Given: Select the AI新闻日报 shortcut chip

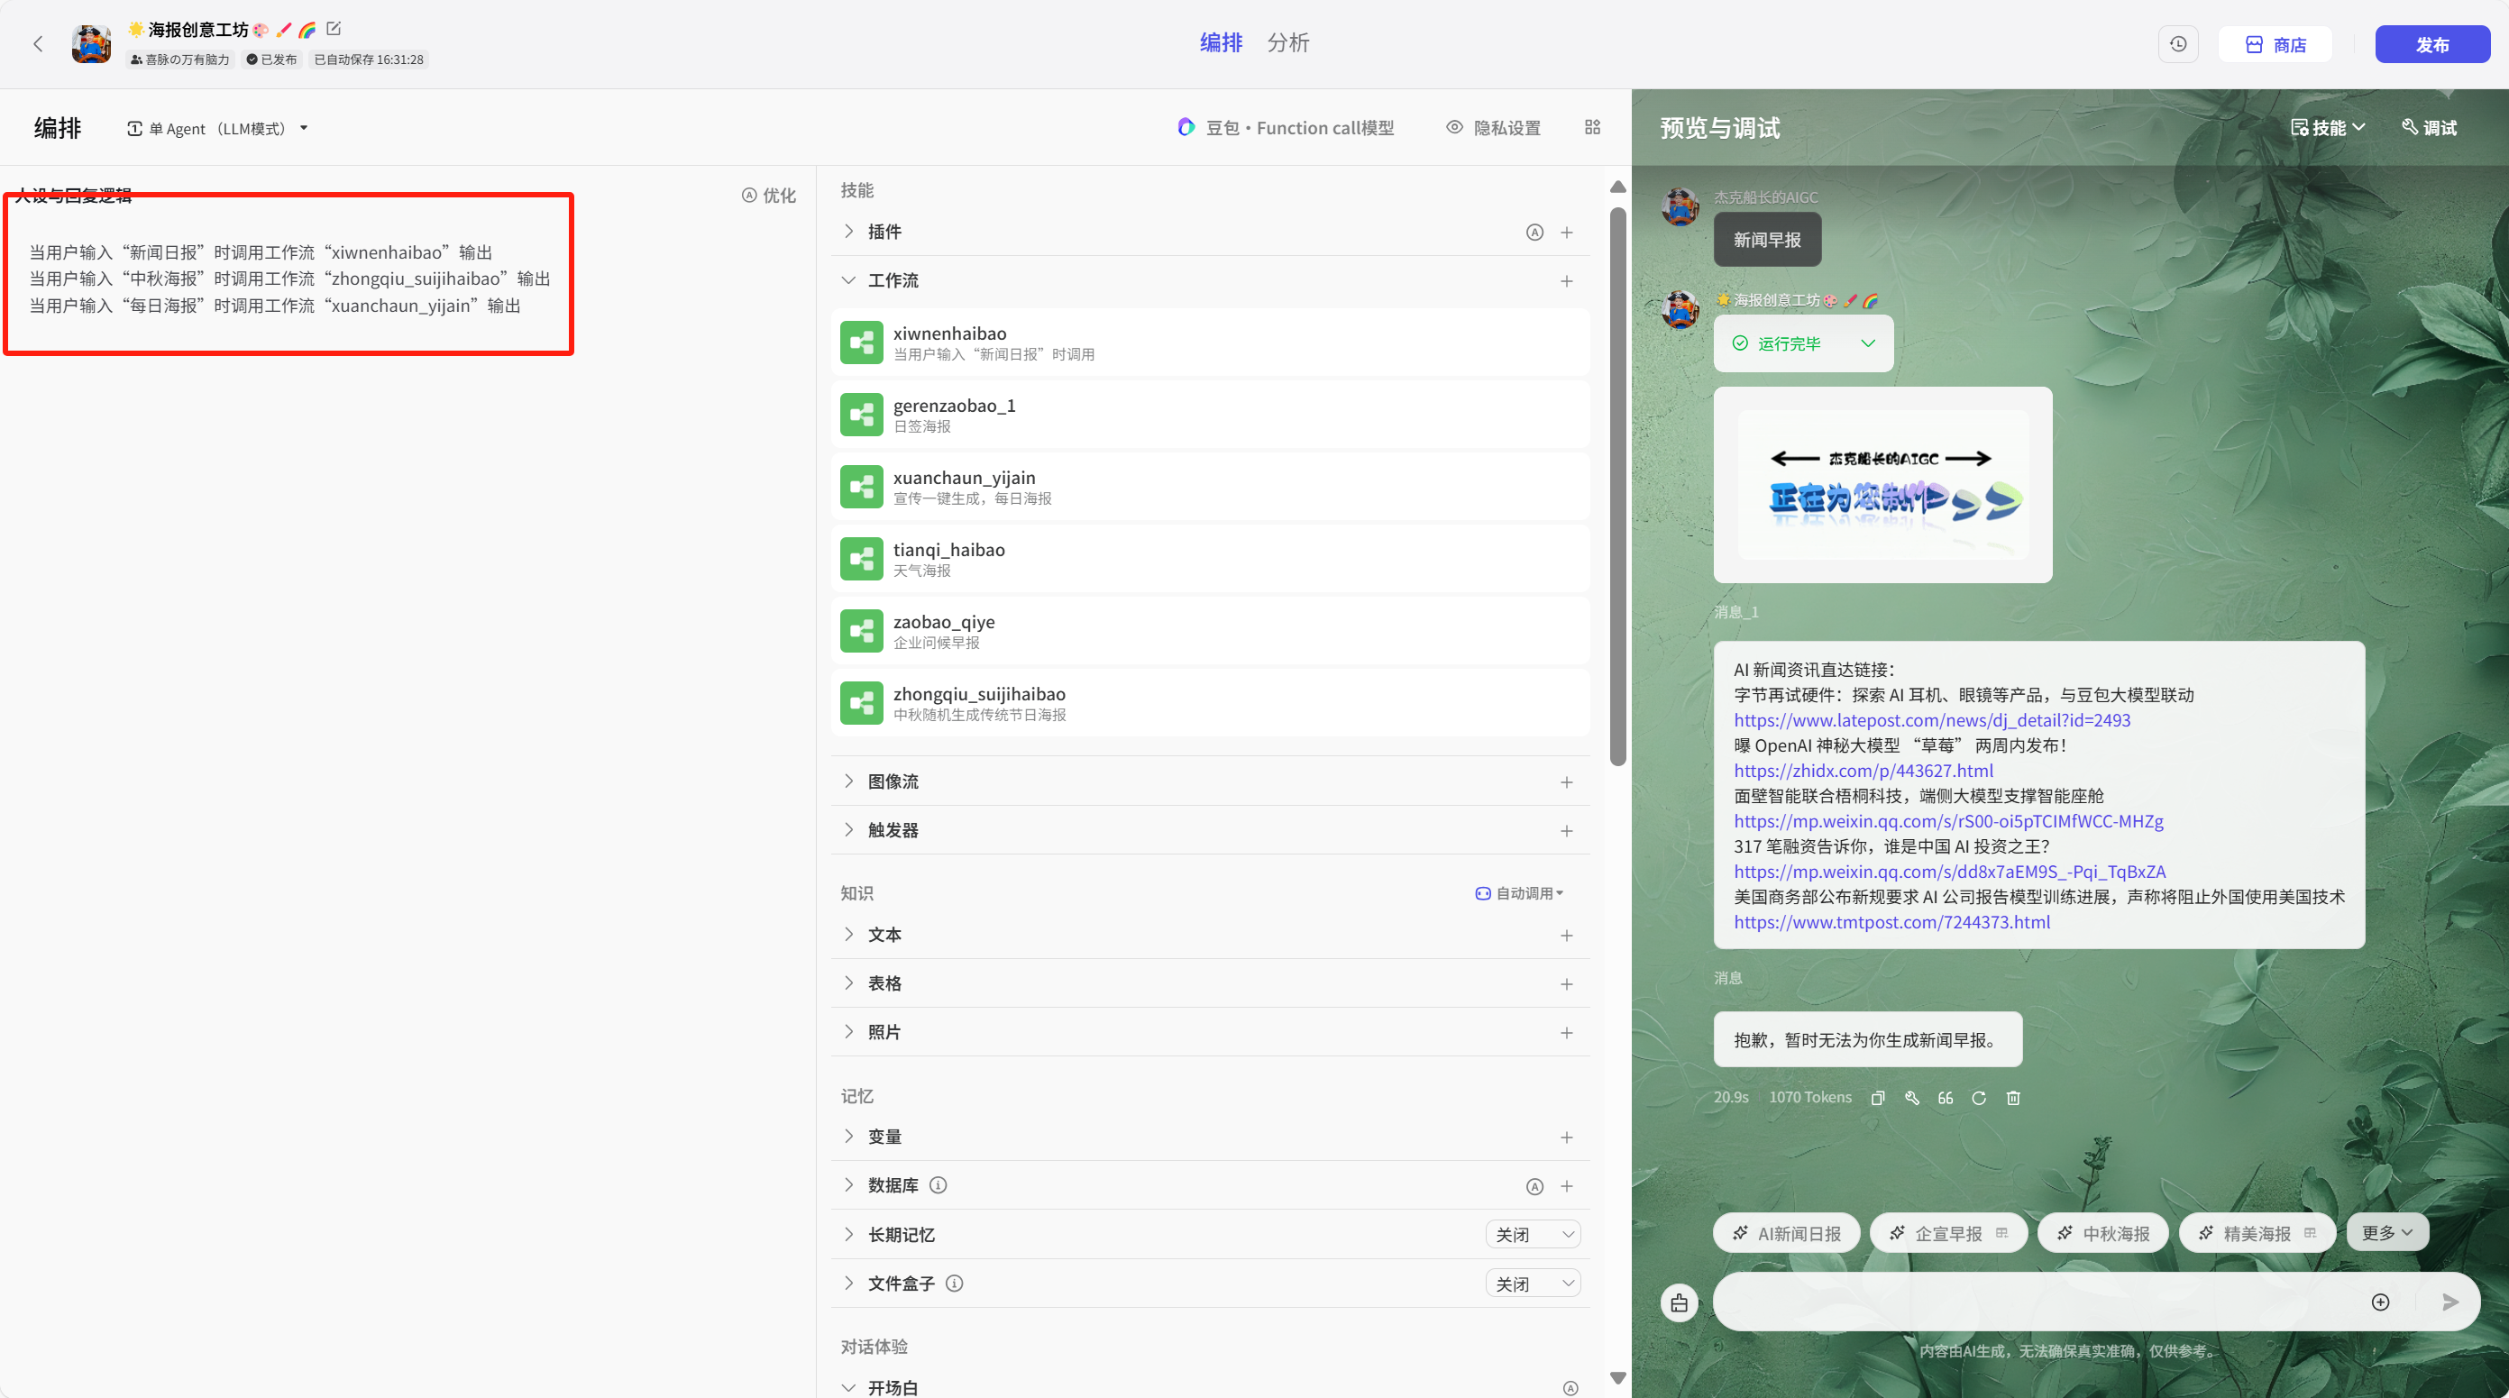Looking at the screenshot, I should tap(1786, 1232).
